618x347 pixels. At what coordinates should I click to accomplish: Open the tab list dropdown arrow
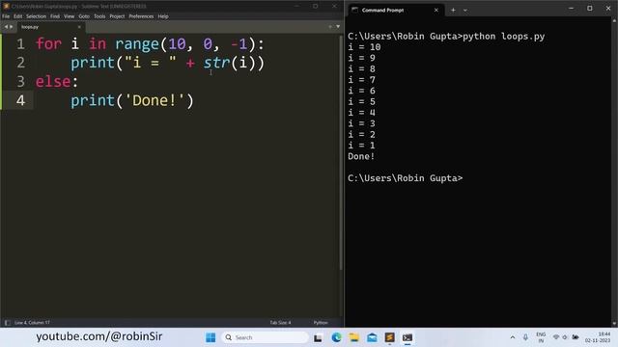(338, 27)
